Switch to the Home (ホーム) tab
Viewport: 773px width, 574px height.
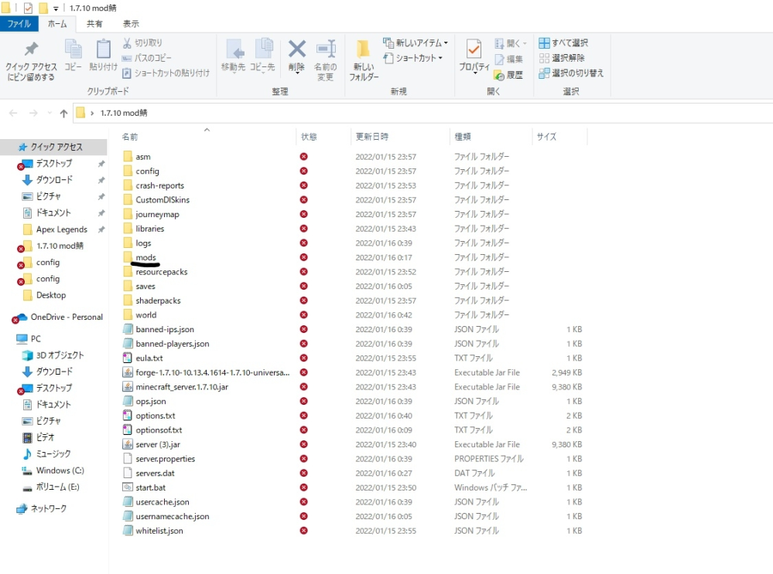tap(57, 24)
